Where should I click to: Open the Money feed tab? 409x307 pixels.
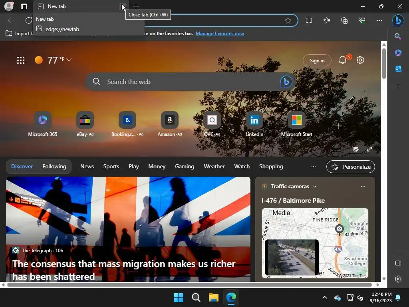[157, 167]
